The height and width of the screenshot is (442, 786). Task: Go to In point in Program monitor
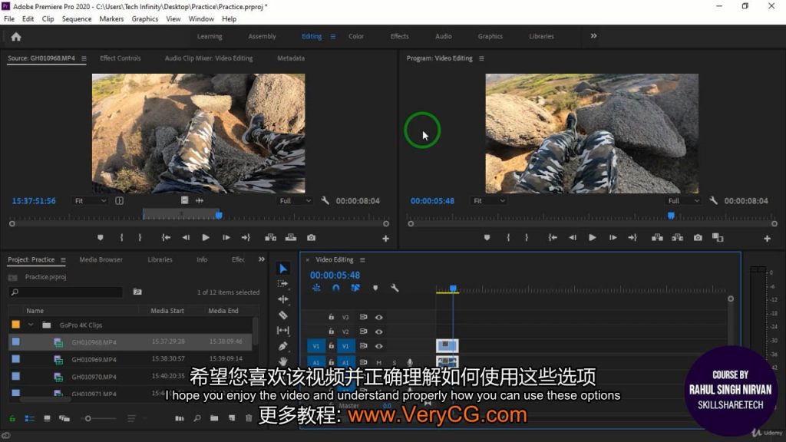(x=553, y=238)
